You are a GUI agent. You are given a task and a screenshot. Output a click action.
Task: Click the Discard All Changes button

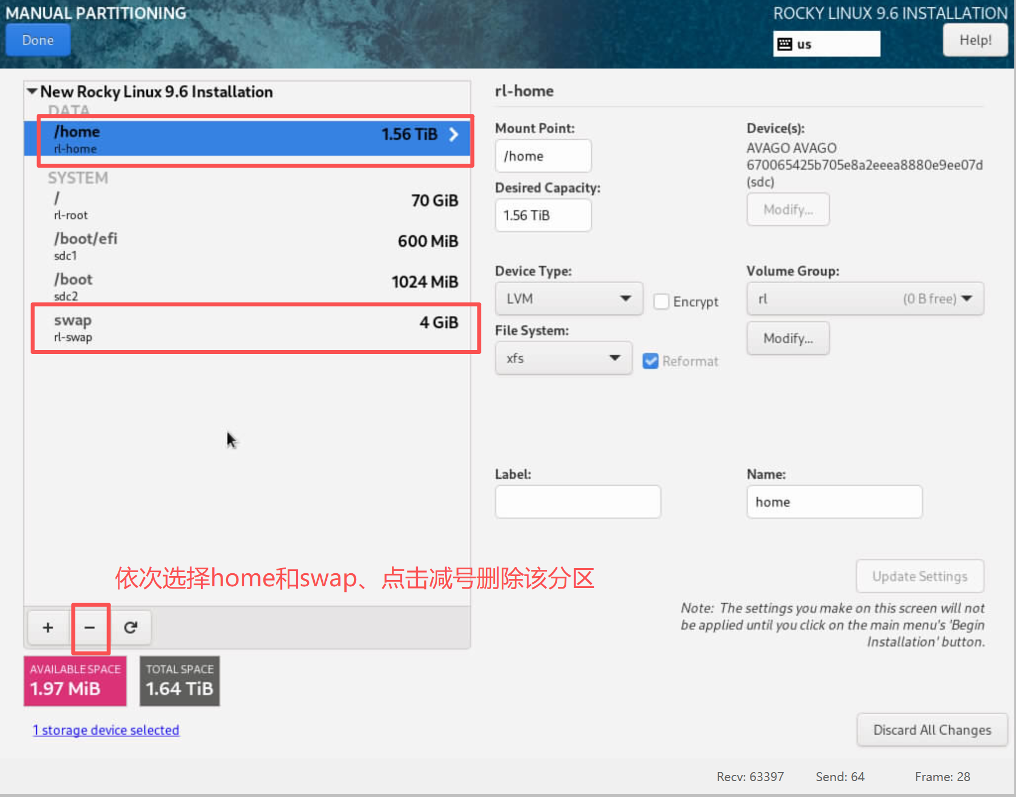(932, 730)
